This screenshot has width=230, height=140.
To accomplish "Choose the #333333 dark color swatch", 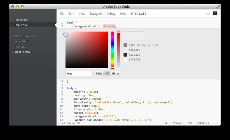I will pos(125,55).
